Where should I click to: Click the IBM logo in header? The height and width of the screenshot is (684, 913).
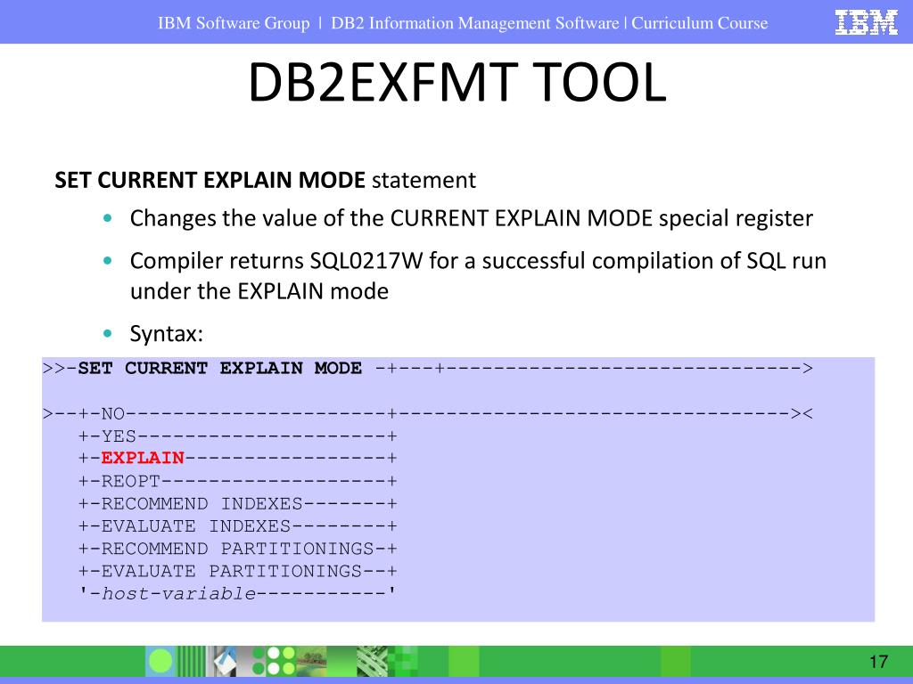click(867, 22)
